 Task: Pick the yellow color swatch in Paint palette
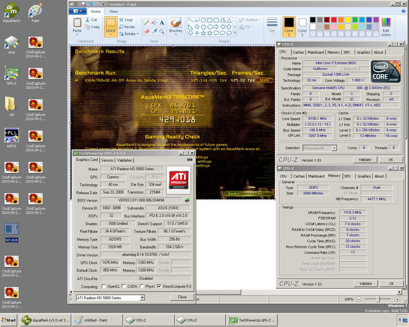(x=348, y=20)
